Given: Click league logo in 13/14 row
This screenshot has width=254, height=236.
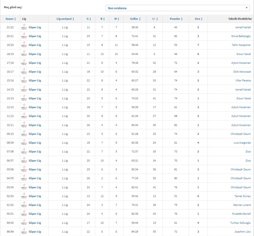Looking at the screenshot, I should [x=24, y=98].
